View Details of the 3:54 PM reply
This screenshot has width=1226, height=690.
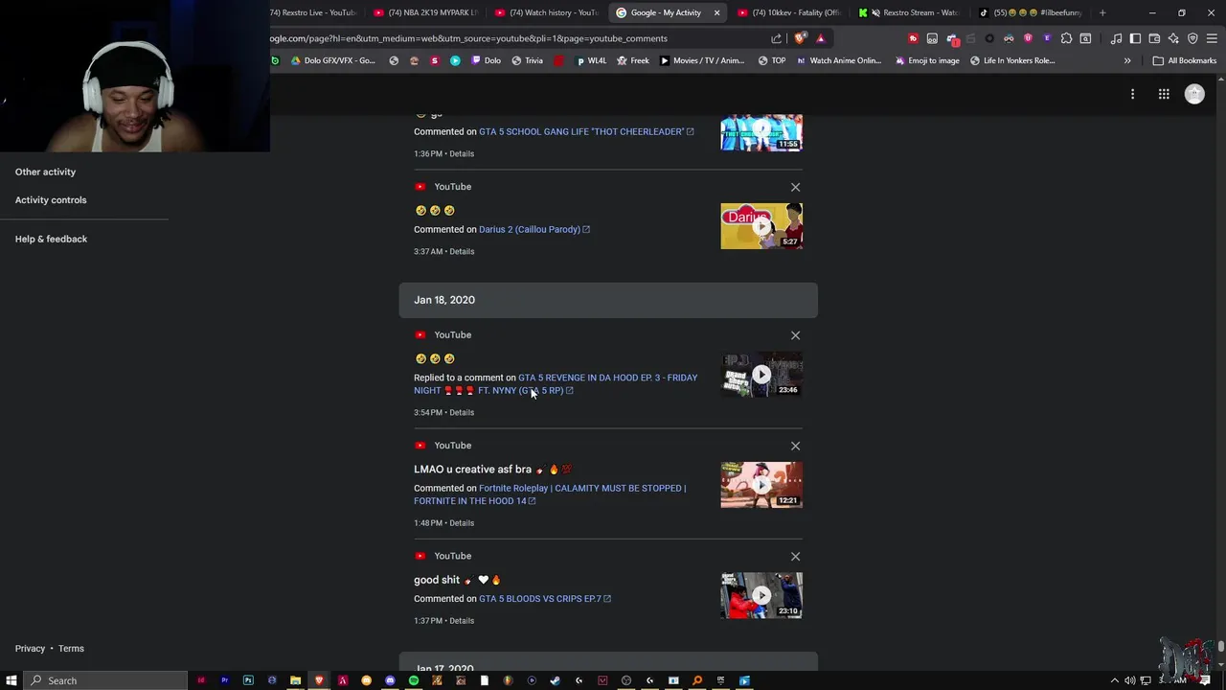[462, 412]
